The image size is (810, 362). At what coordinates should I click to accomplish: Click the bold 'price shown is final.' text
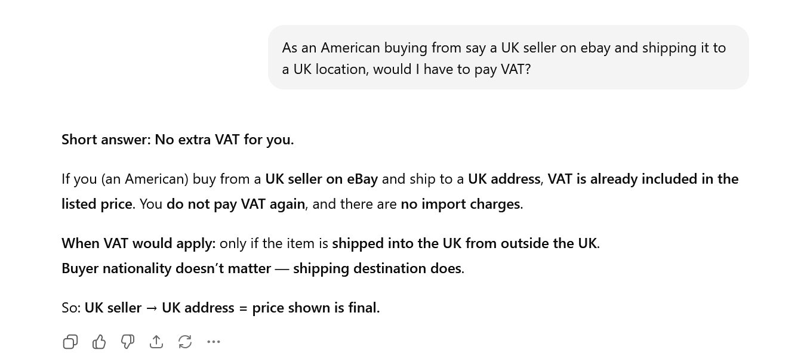[x=316, y=308]
